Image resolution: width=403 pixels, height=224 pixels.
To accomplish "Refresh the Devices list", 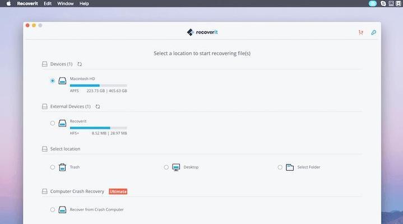I will coord(80,64).
